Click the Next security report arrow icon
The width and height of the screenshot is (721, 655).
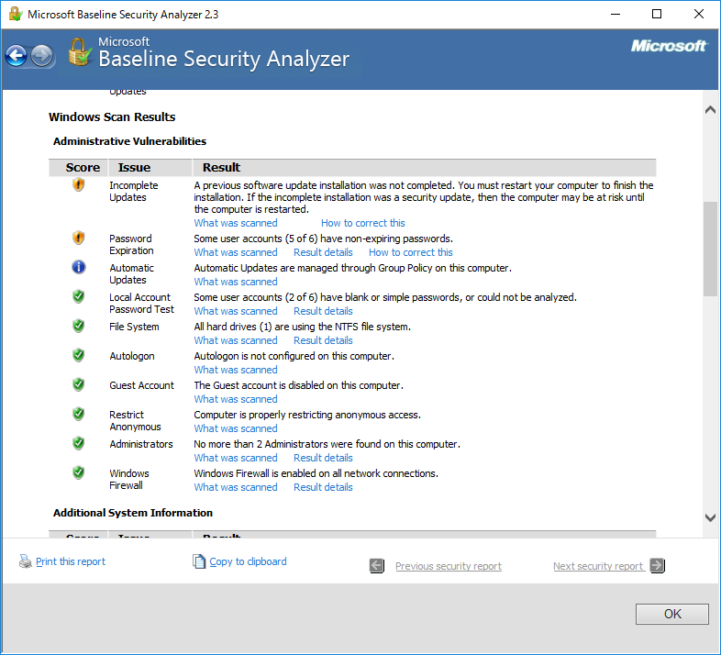click(x=658, y=565)
